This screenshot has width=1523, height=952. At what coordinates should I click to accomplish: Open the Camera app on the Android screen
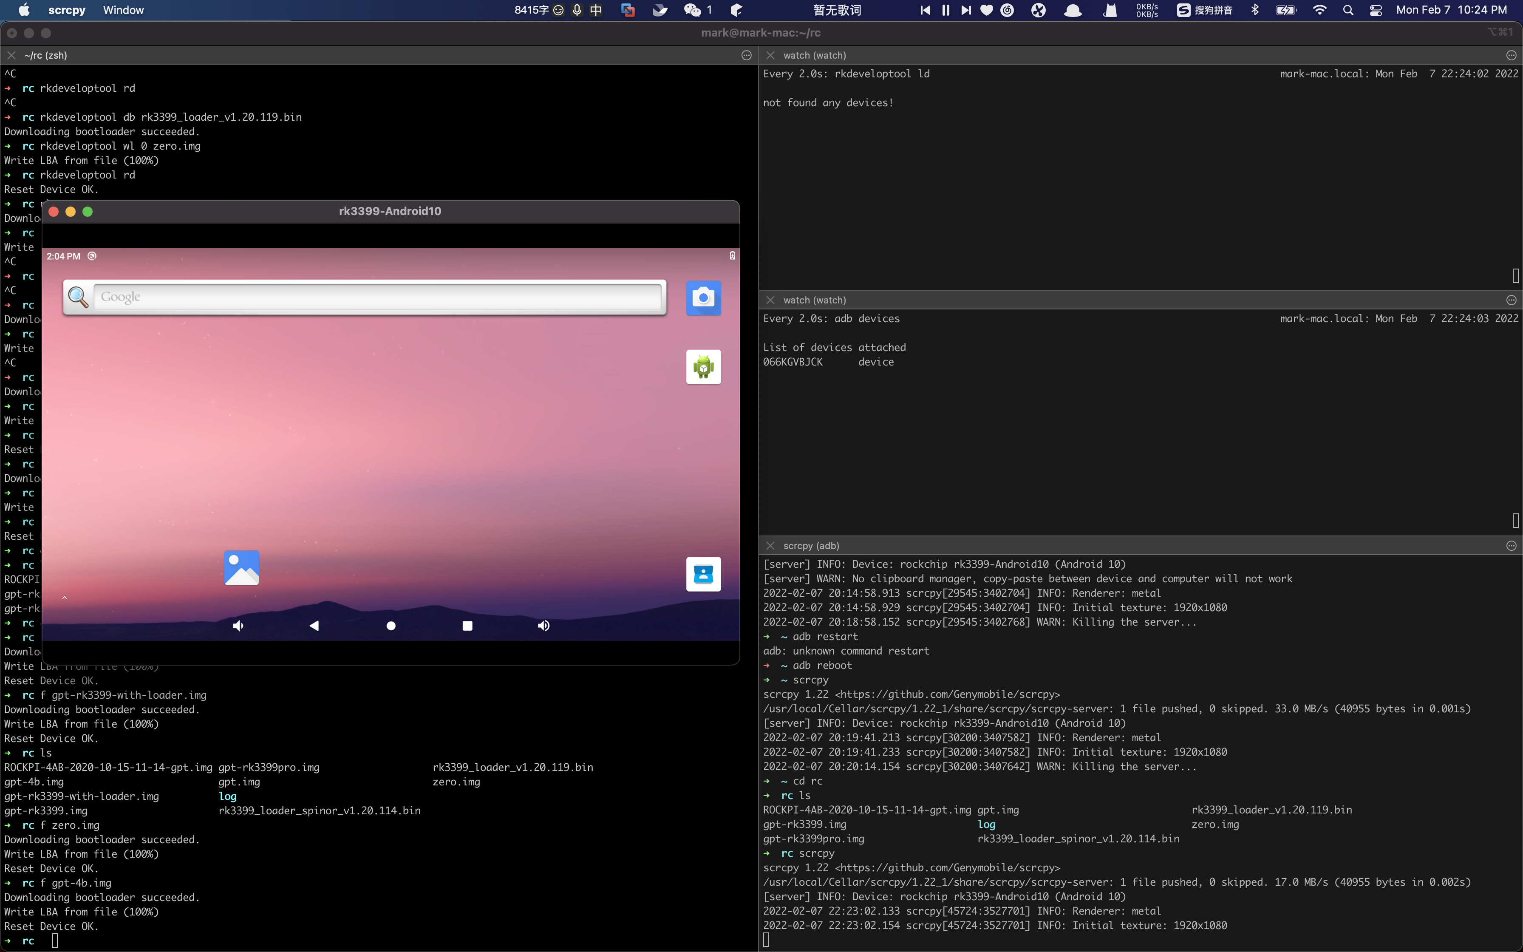point(703,297)
